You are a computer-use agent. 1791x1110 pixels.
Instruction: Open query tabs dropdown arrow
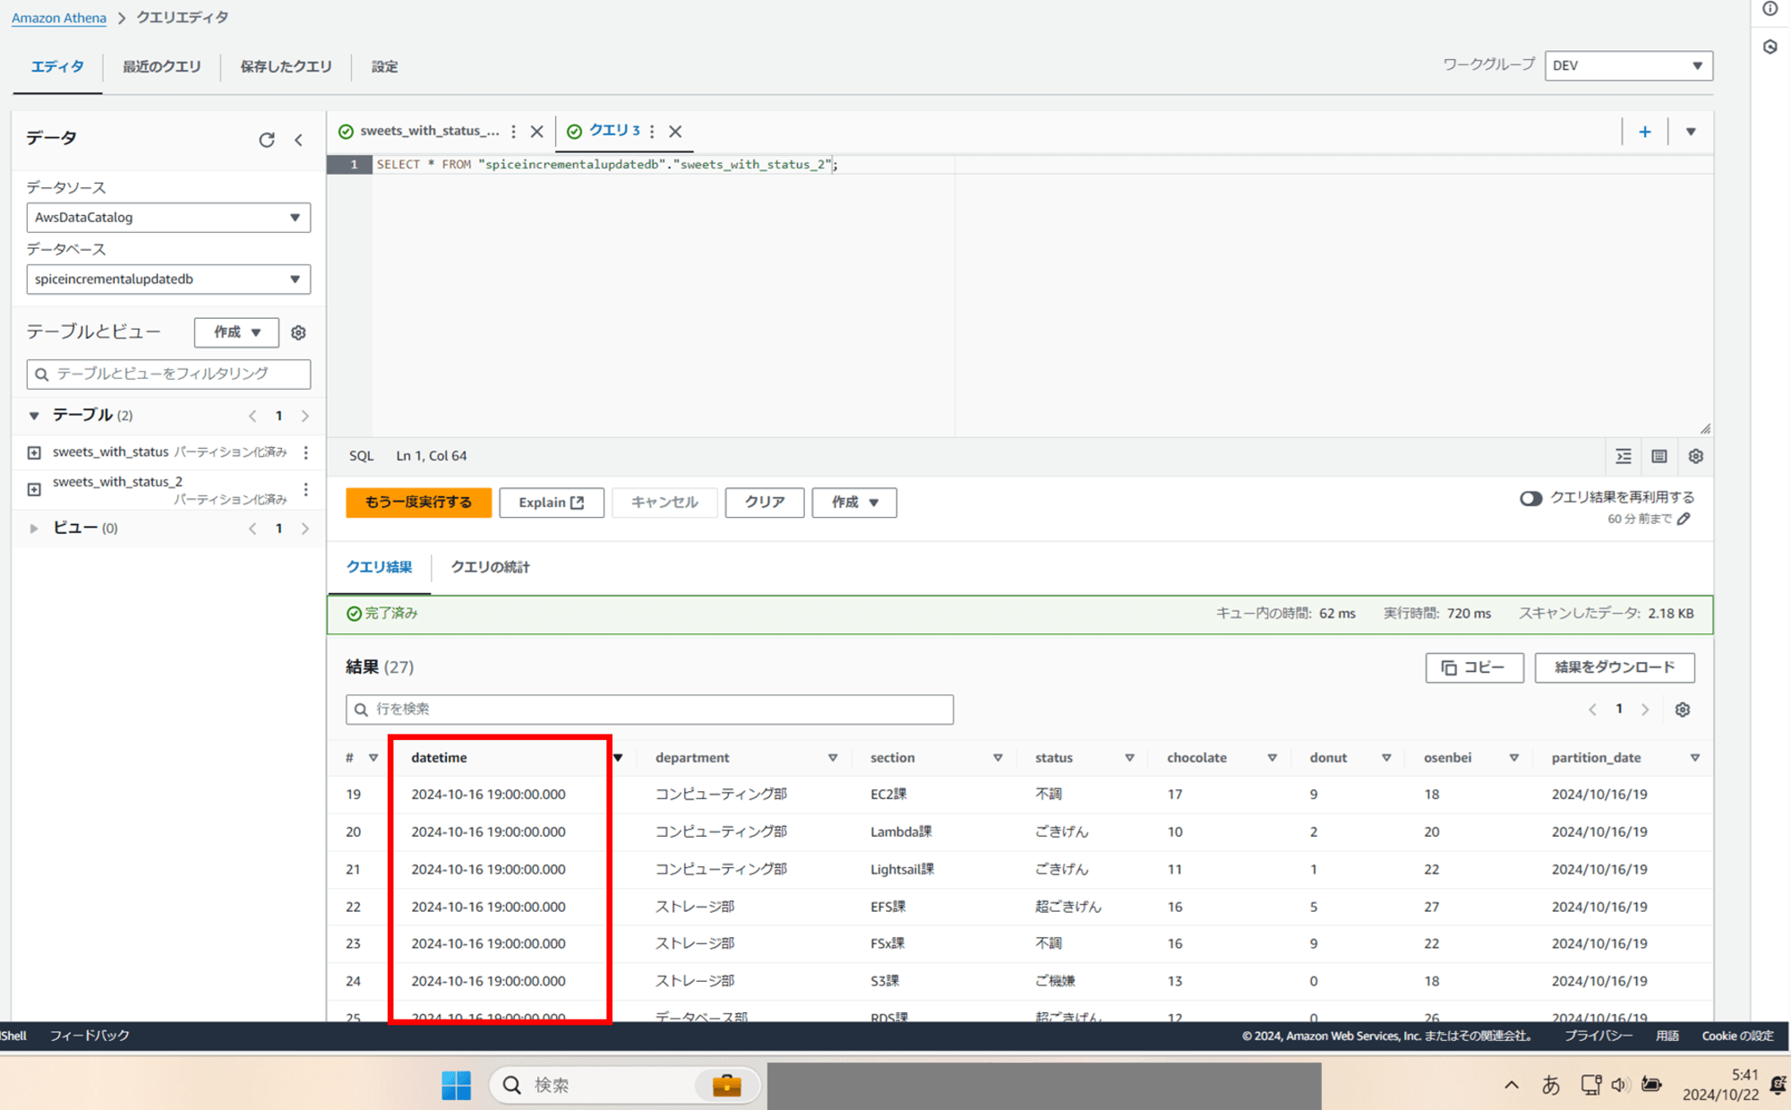[x=1691, y=132]
